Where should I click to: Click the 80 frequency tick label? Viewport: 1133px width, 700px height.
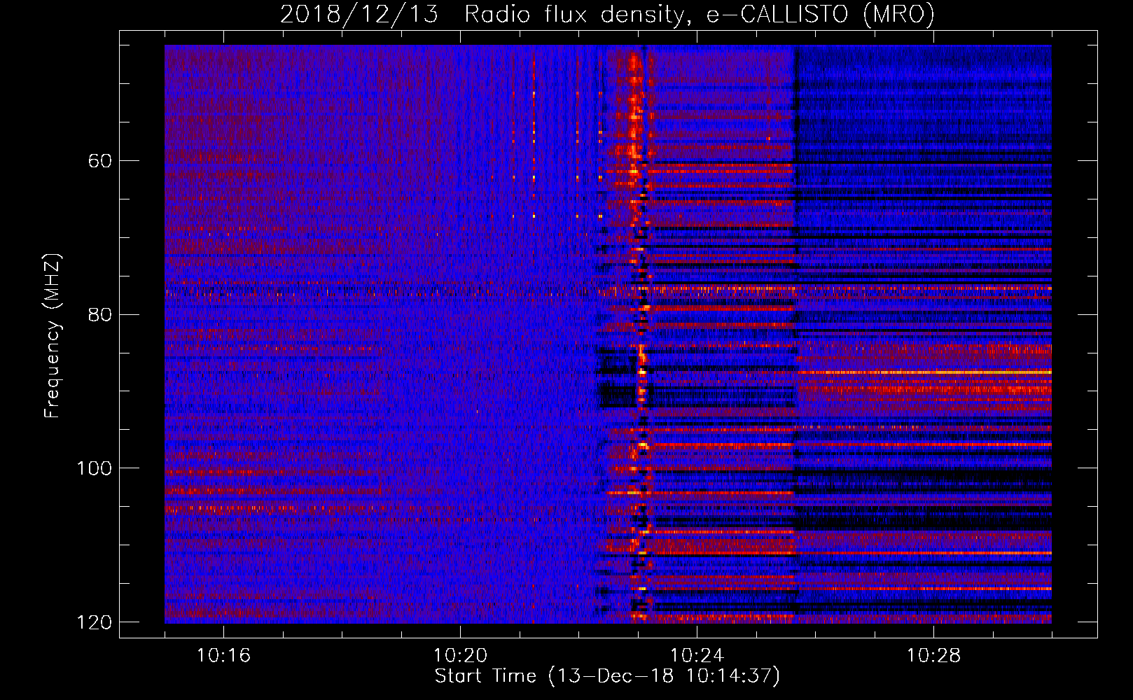pyautogui.click(x=100, y=314)
